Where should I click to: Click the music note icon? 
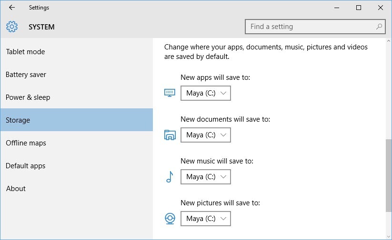[x=170, y=177]
